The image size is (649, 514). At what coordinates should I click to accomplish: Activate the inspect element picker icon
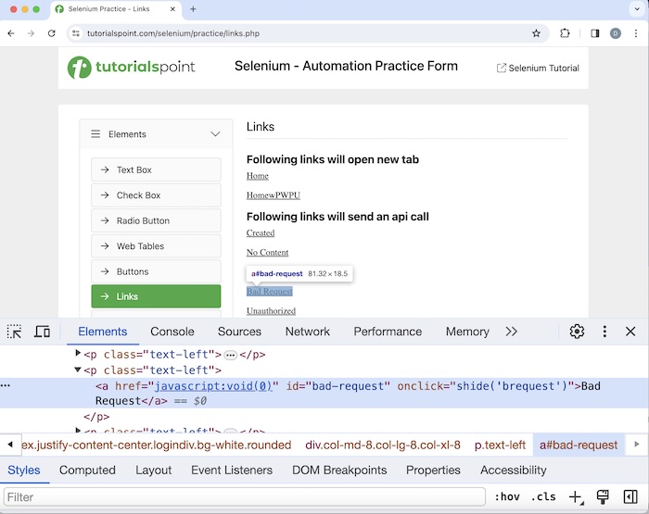pyautogui.click(x=15, y=332)
